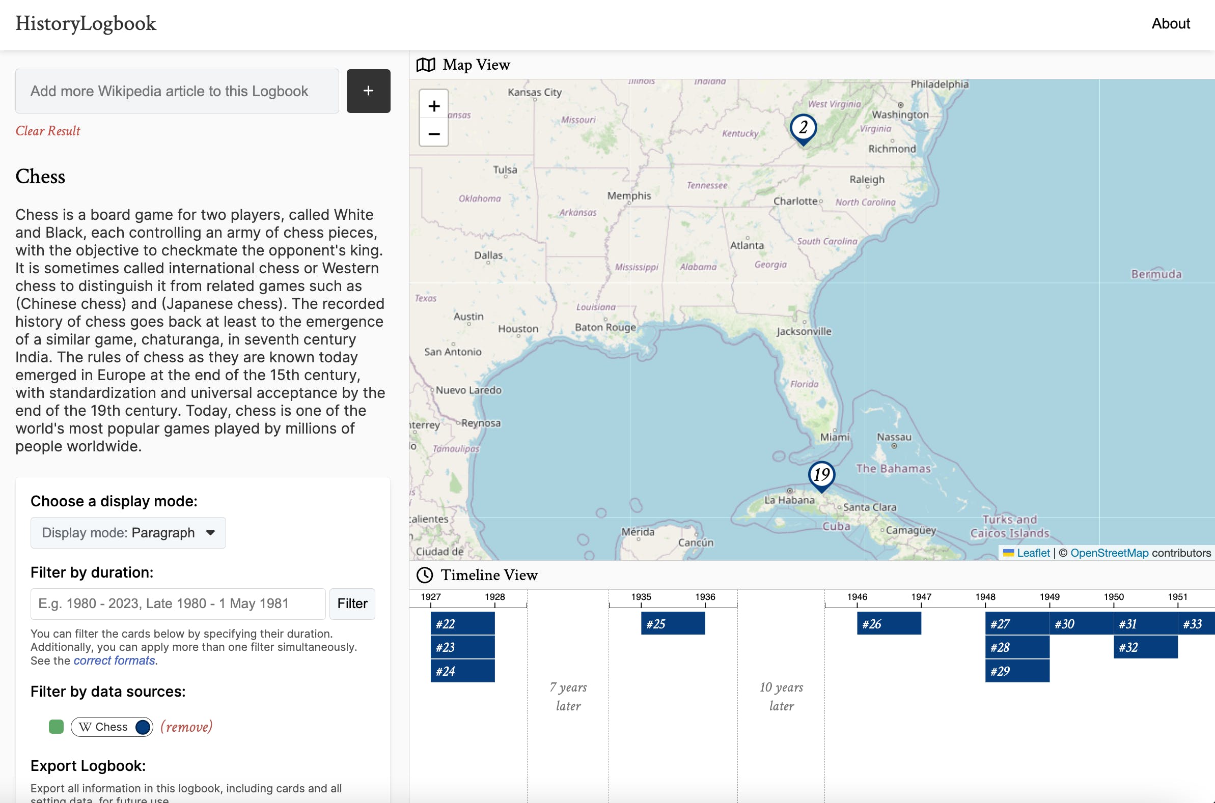Screen dimensions: 1215x803
Task: Click the green color swatch for Chess source
Action: pos(57,727)
